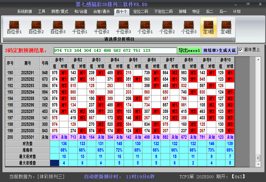Open the 系统数据 menu
The width and height of the screenshot is (266, 182).
[25, 12]
